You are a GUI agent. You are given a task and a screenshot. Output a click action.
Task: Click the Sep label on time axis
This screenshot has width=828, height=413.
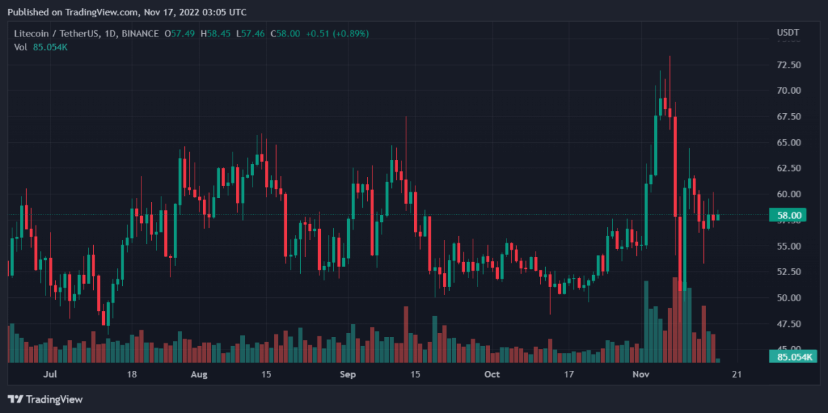coord(348,374)
